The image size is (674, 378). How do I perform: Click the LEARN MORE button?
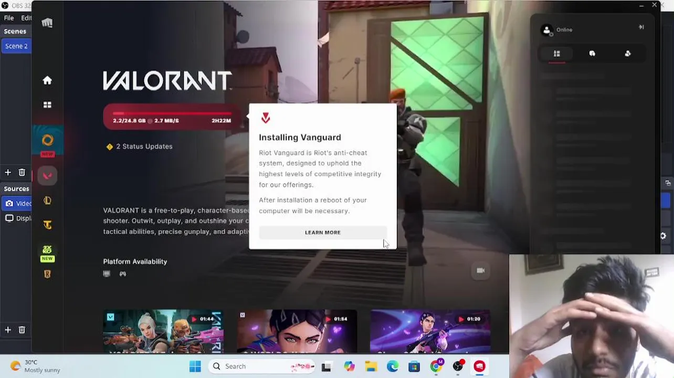pyautogui.click(x=323, y=233)
